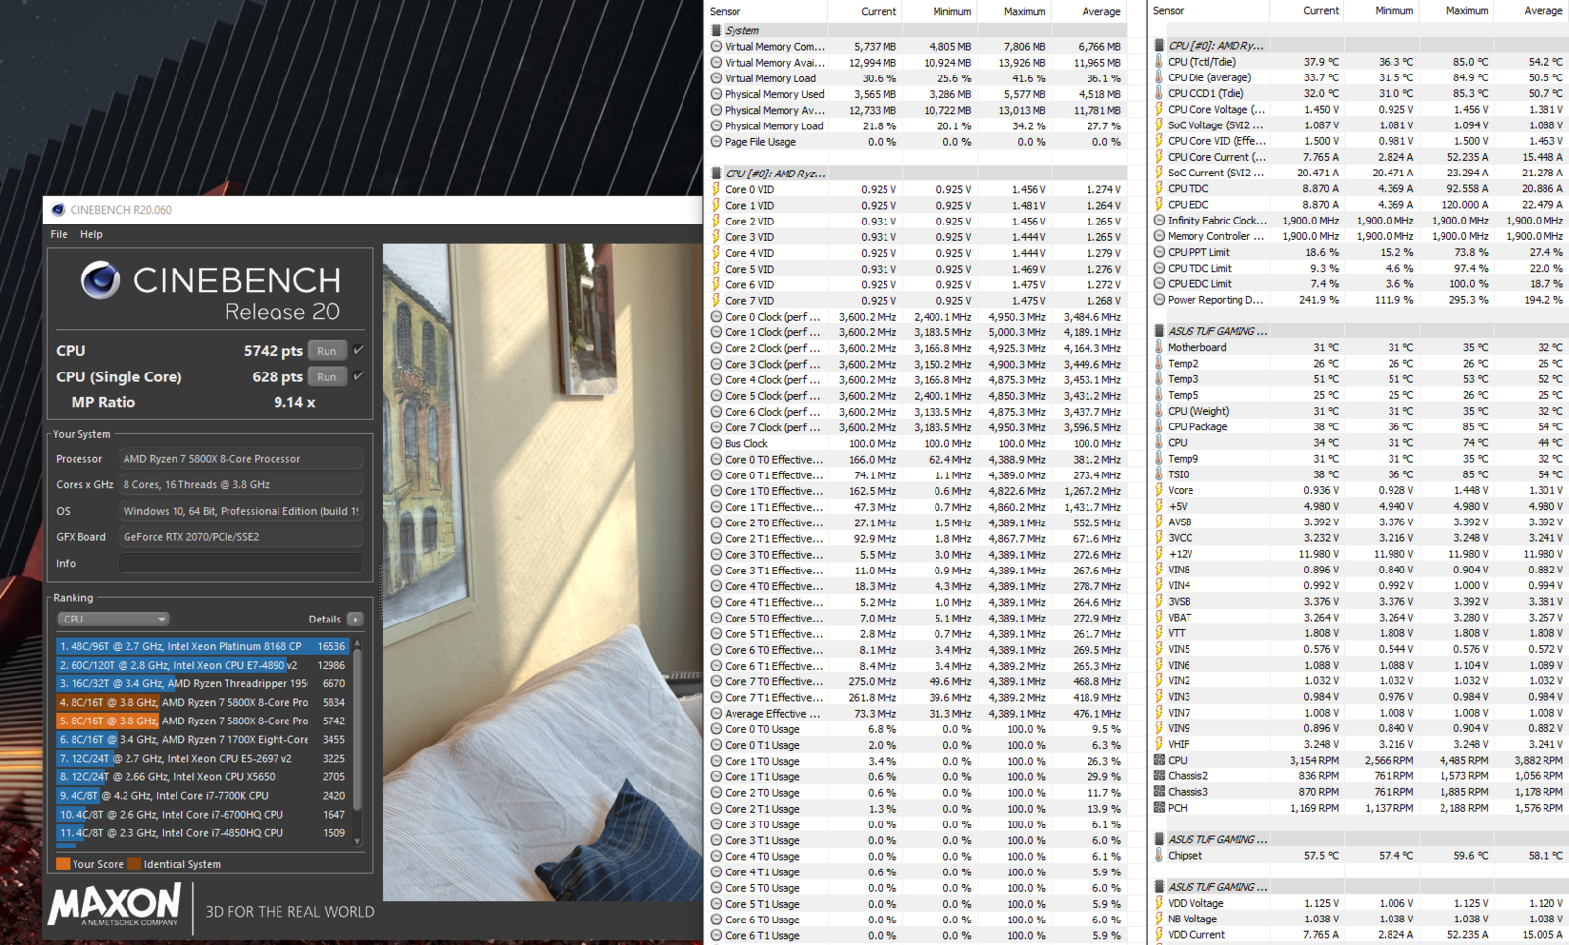Click lightning bolt icon for Core 7 VID
This screenshot has width=1569, height=945.
(716, 300)
